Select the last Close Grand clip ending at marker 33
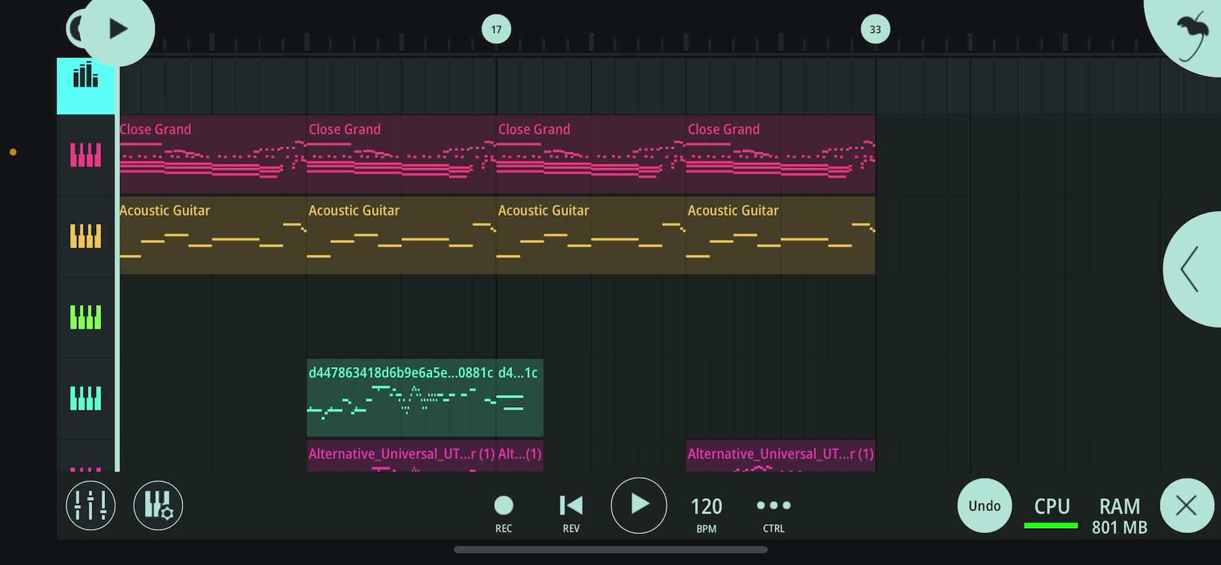This screenshot has width=1221, height=565. (x=780, y=155)
